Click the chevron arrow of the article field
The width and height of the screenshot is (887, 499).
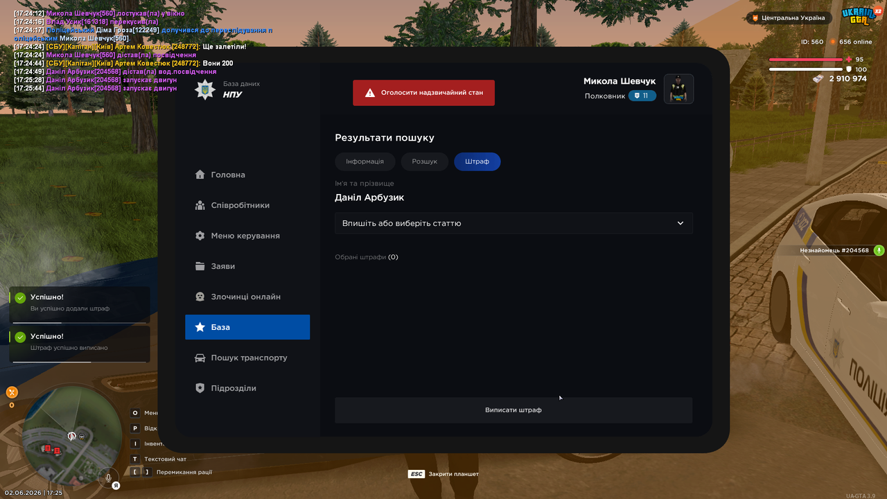coord(680,223)
